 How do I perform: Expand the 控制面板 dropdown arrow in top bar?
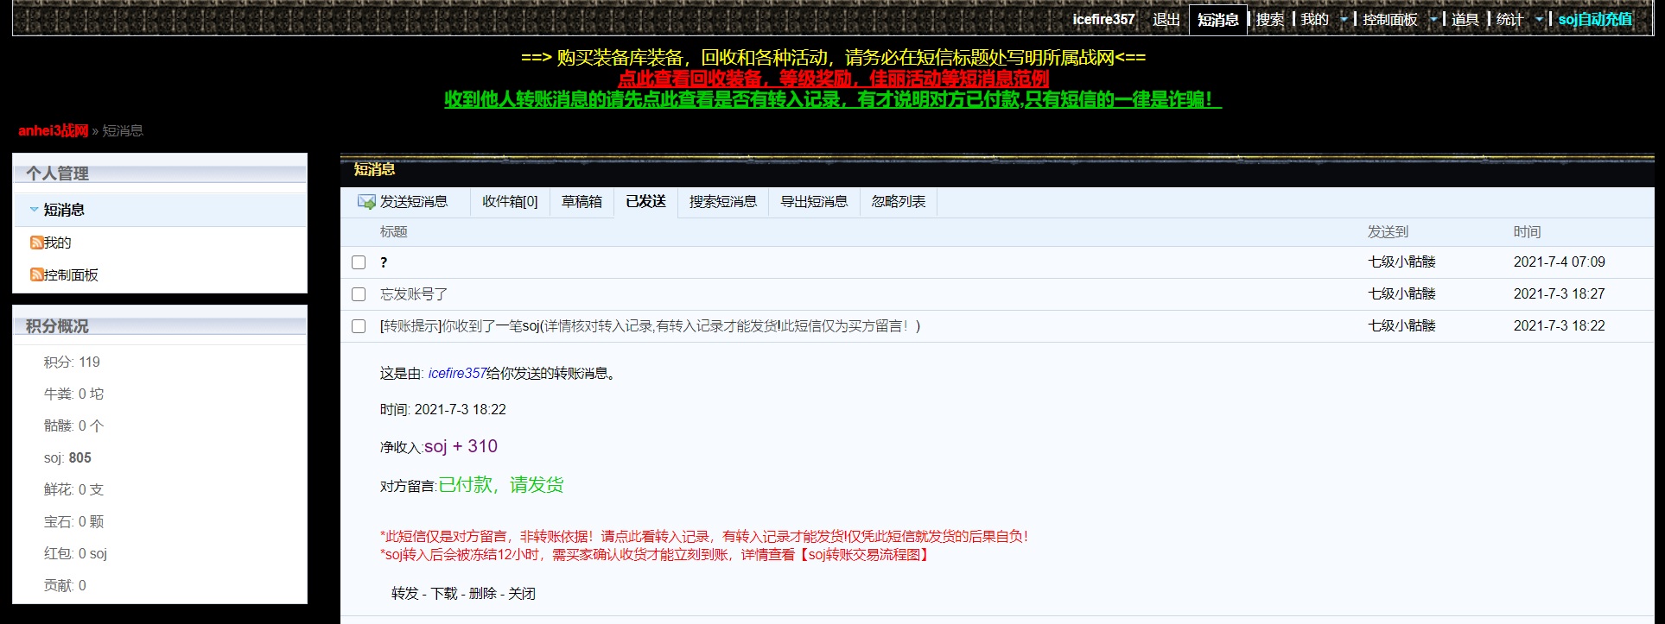1433,20
